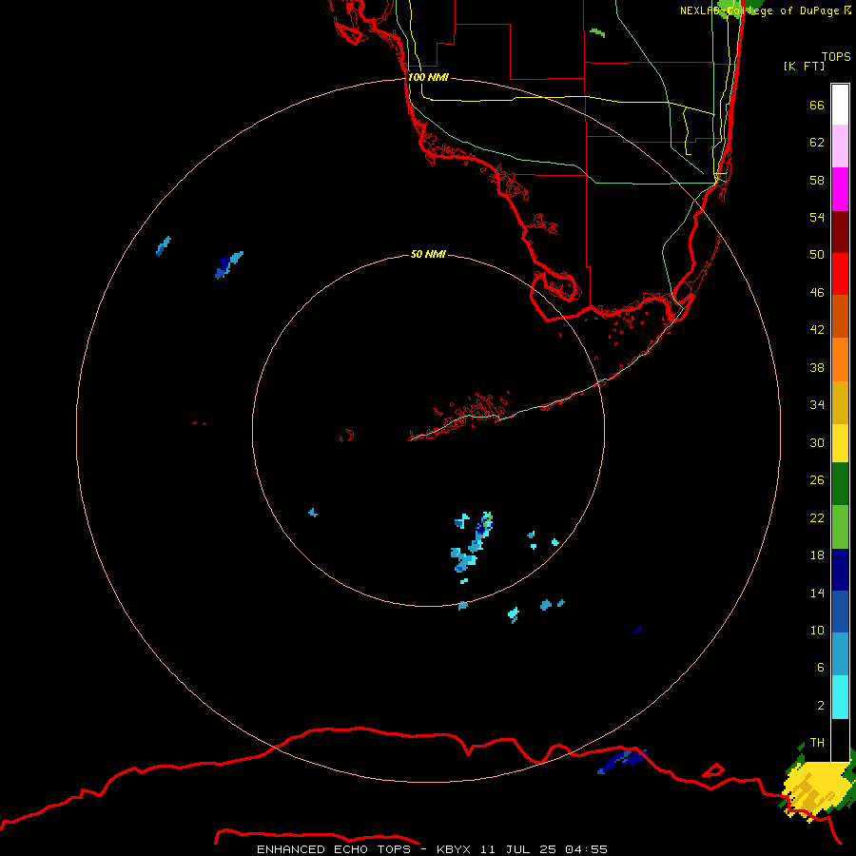Click the legend value "14"
The width and height of the screenshot is (856, 856).
[x=817, y=593]
